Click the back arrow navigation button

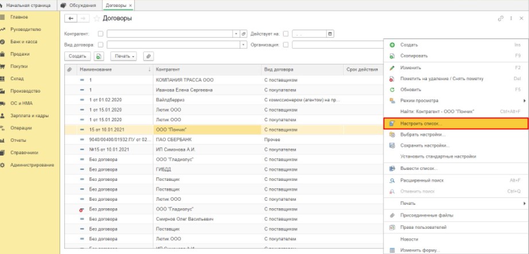click(x=71, y=18)
